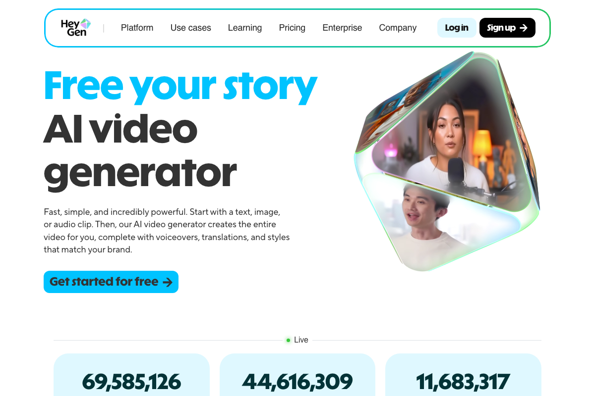
Task: Open the Platform menu
Action: [x=137, y=28]
